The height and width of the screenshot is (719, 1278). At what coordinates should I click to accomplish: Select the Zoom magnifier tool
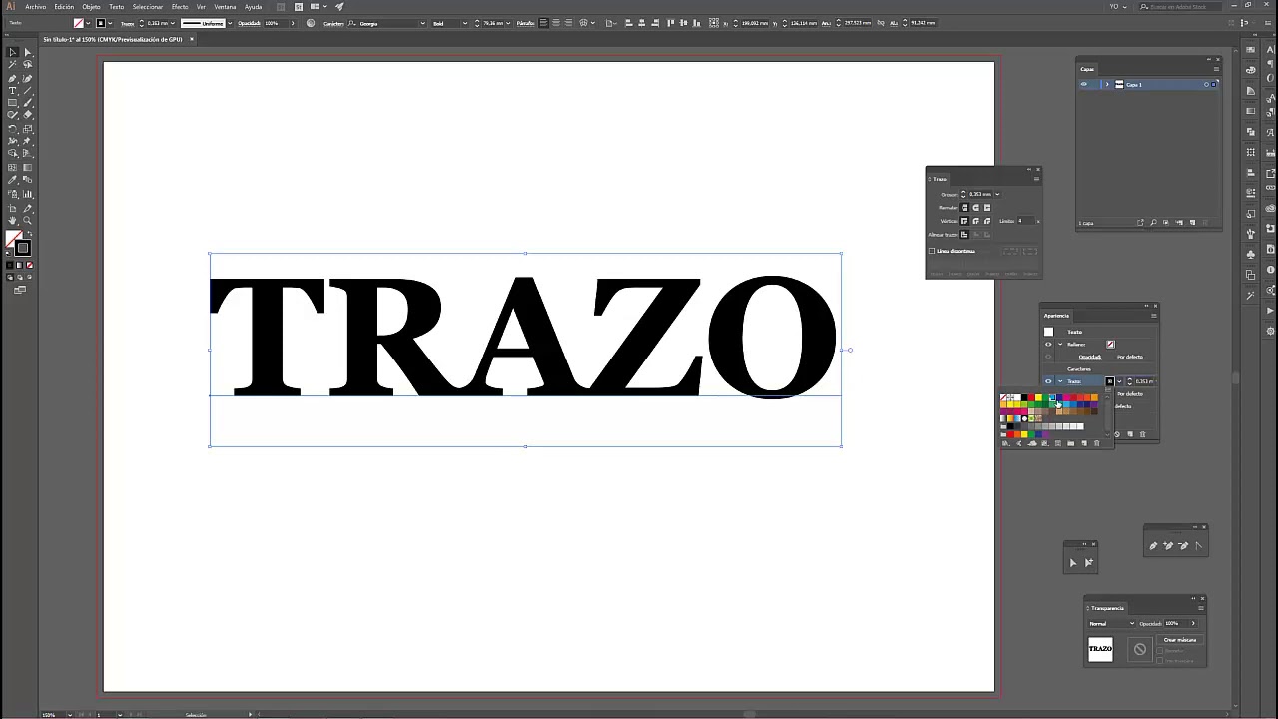point(27,219)
